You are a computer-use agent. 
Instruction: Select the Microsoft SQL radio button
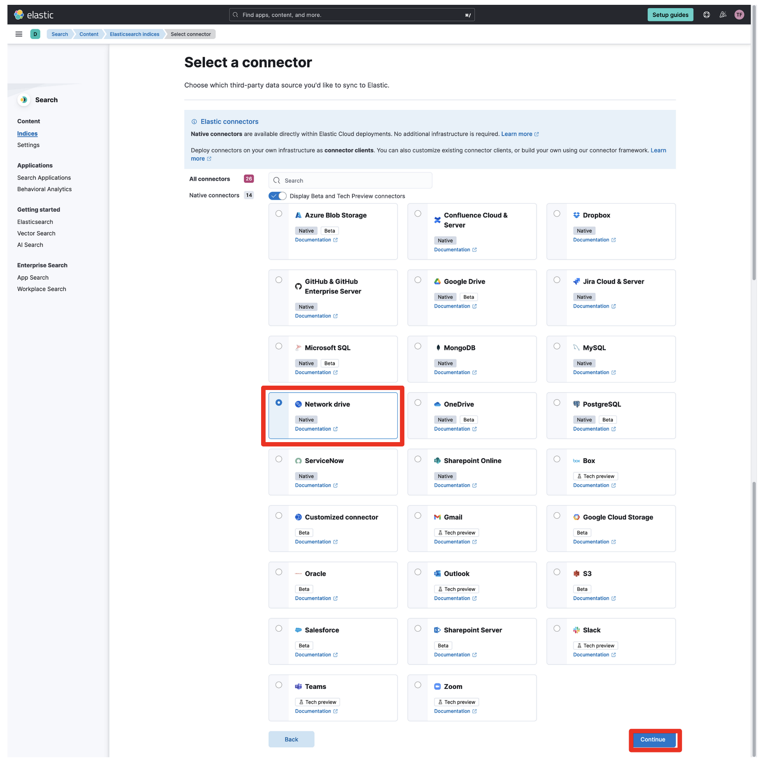click(x=279, y=346)
